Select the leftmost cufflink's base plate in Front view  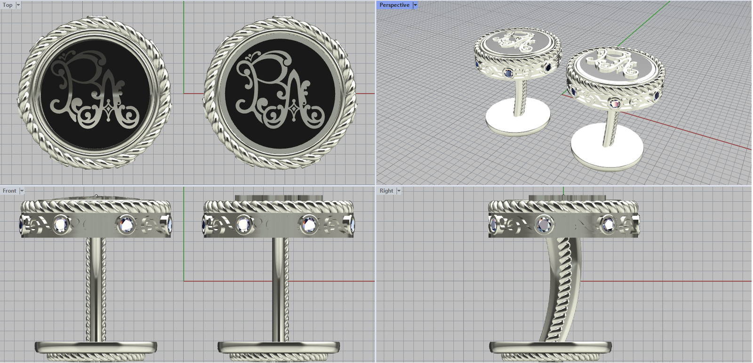point(96,347)
